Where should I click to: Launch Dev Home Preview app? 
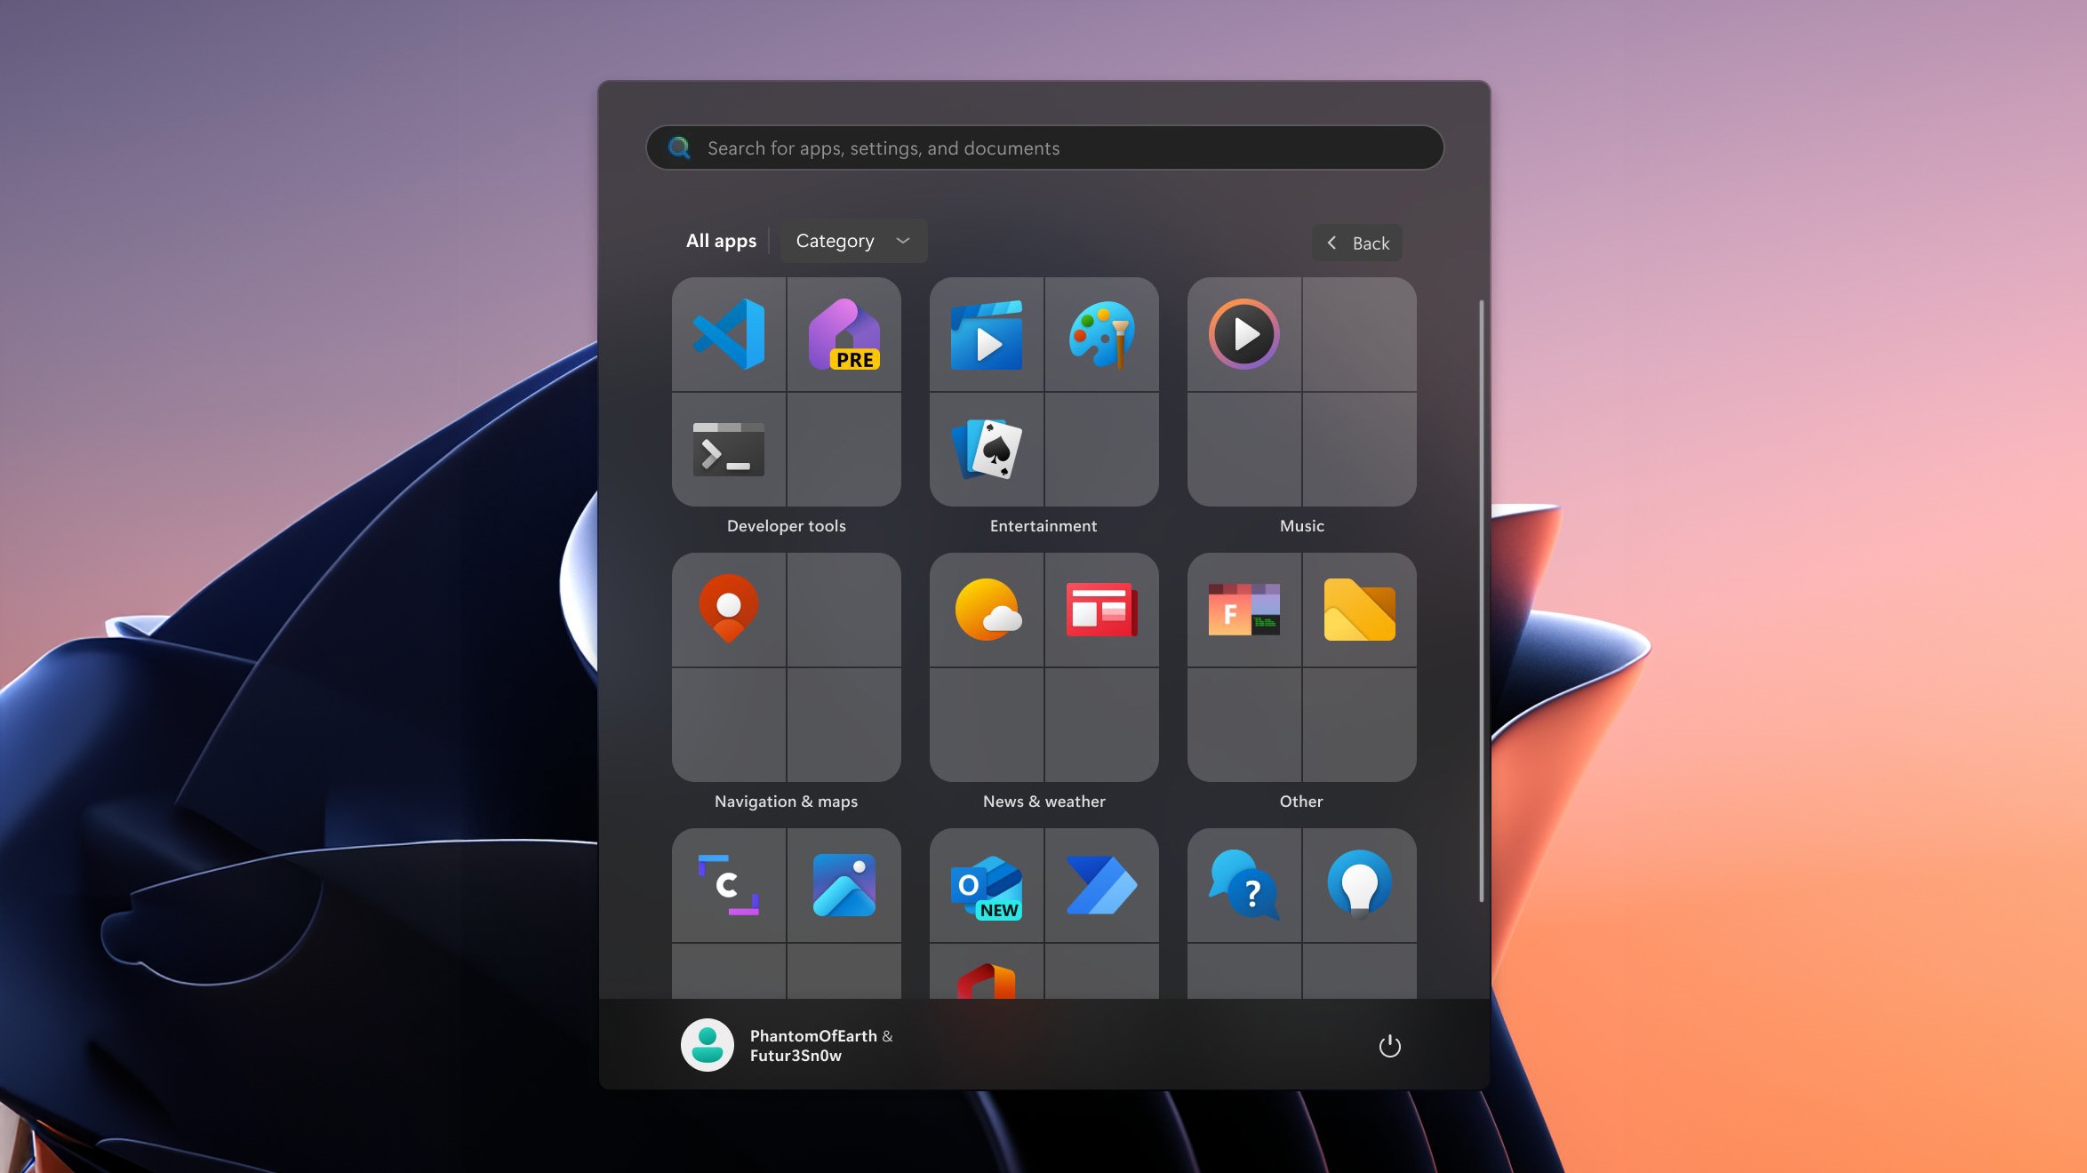(x=844, y=334)
